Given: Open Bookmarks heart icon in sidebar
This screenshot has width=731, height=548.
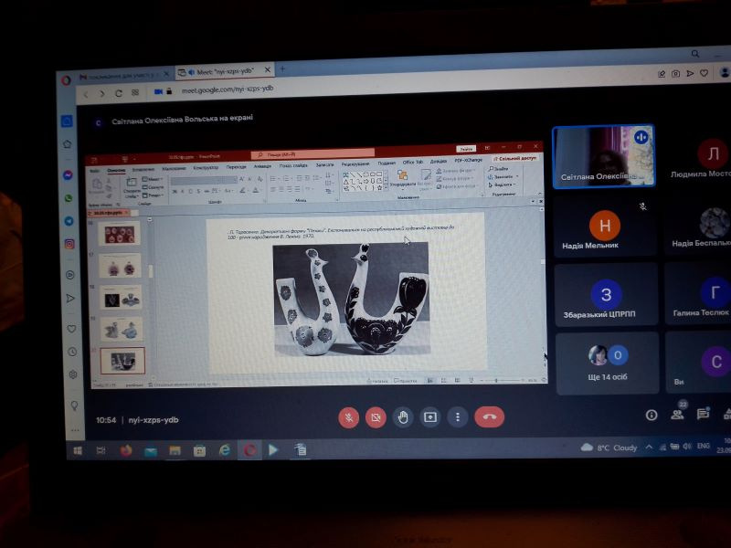Looking at the screenshot, I should point(71,329).
